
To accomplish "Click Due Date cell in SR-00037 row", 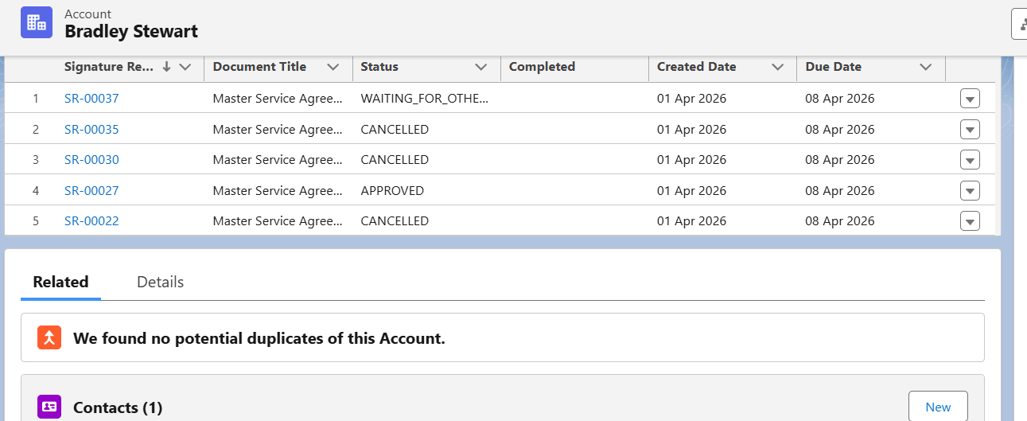I will click(840, 99).
